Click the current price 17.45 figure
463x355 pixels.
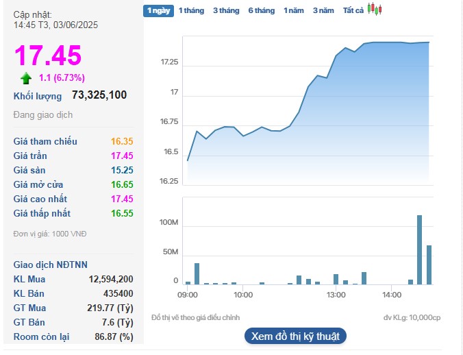pyautogui.click(x=48, y=55)
